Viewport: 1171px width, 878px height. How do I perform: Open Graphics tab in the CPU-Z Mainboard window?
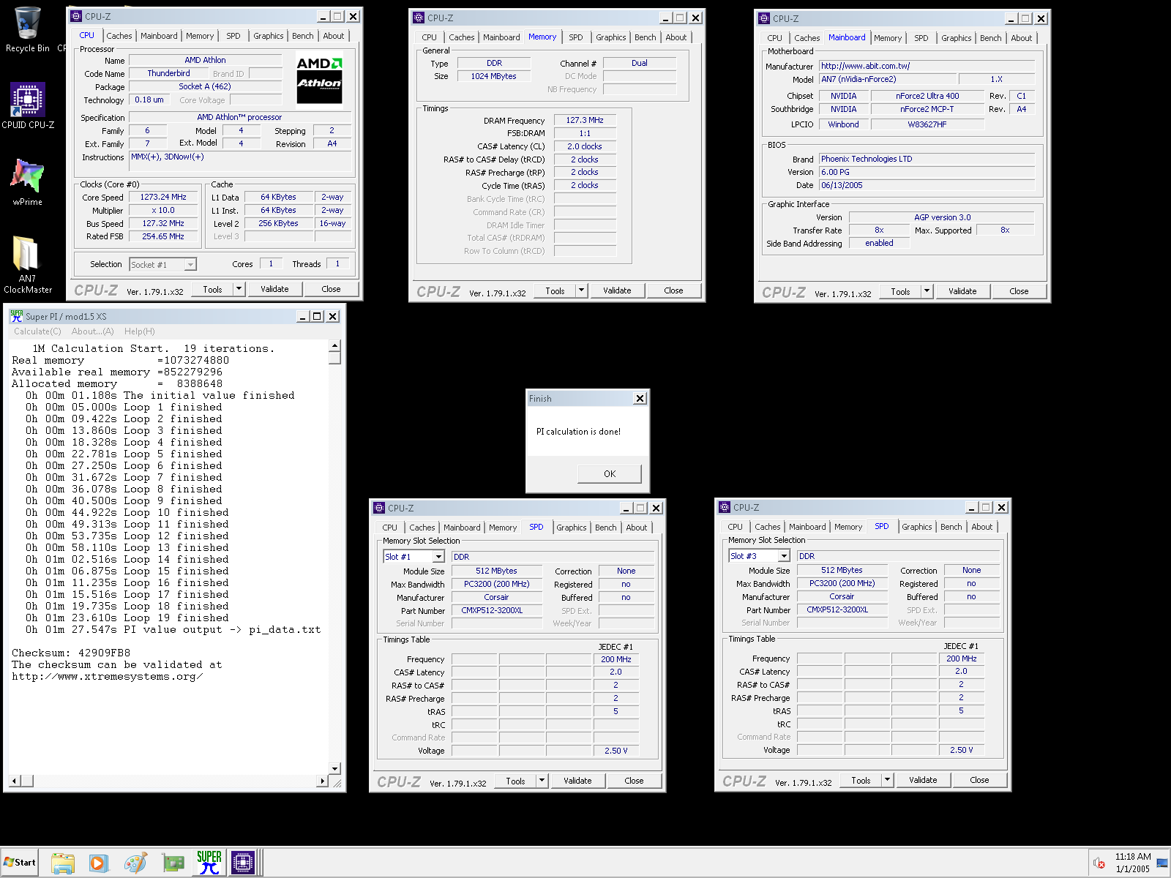coord(956,38)
